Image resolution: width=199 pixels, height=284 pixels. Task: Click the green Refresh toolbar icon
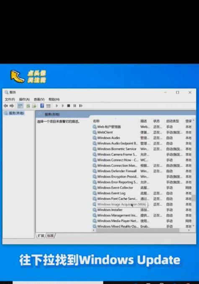point(28,106)
